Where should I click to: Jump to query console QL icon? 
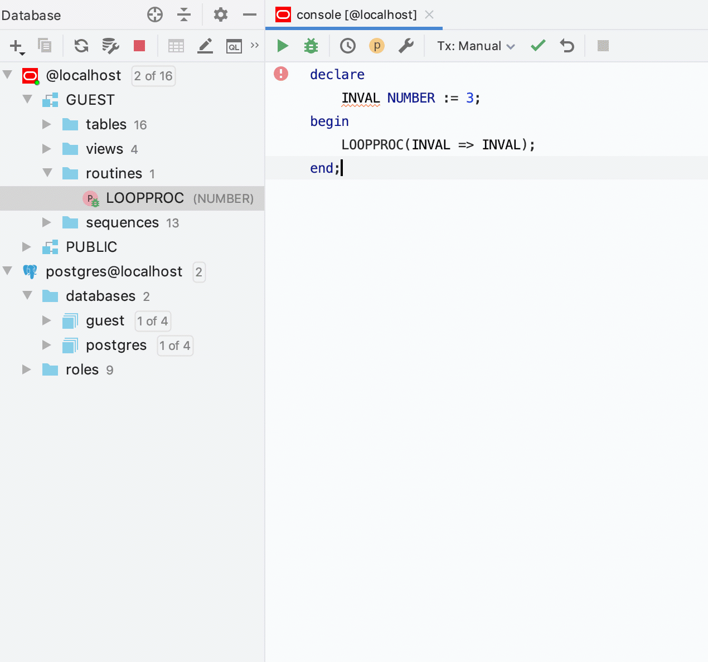point(234,46)
